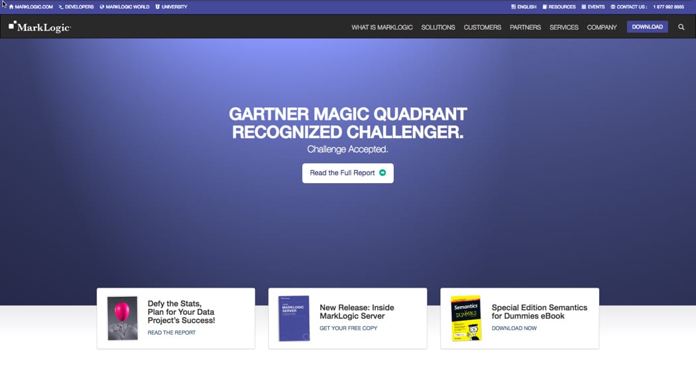The width and height of the screenshot is (696, 365).
Task: Click the Defy the Stats card title
Action: point(181,312)
